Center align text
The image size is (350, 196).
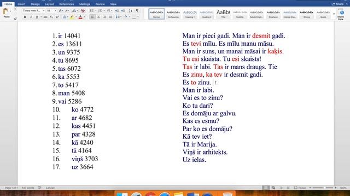[x=98, y=17]
